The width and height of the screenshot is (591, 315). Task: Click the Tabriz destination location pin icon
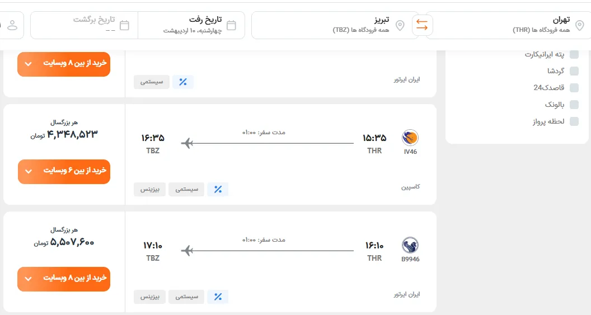pos(400,26)
